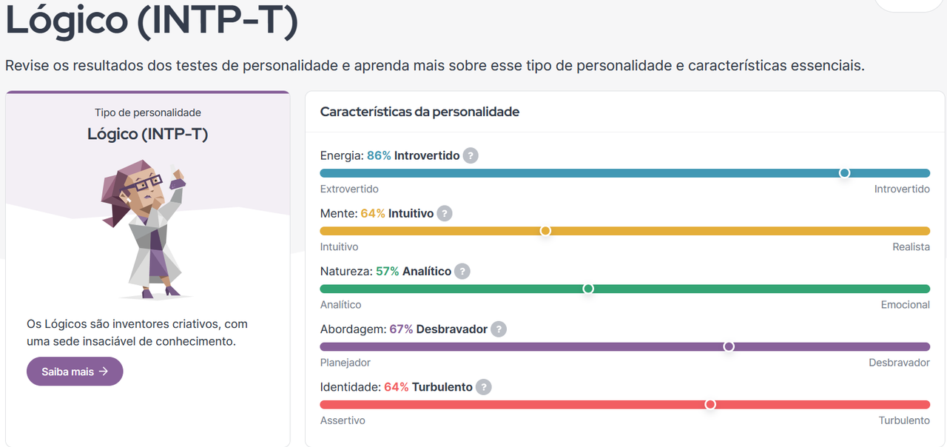The height and width of the screenshot is (447, 947).
Task: Click the Características da personalidade heading
Action: click(x=419, y=112)
